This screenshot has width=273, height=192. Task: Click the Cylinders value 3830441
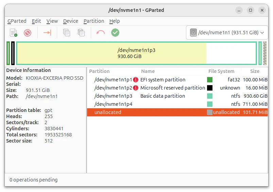[x=54, y=129]
